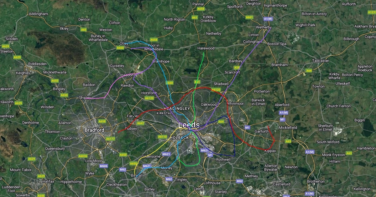
Task: Click the M606 motorway shield
Action: pyautogui.click(x=103, y=166)
